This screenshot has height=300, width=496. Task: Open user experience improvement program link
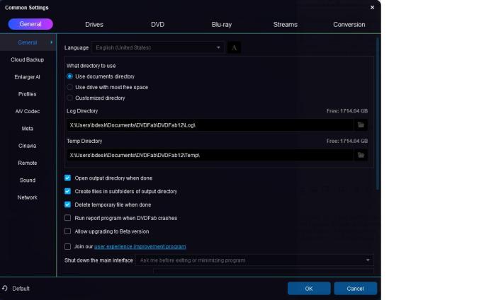[140, 246]
